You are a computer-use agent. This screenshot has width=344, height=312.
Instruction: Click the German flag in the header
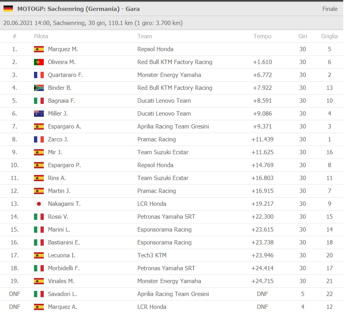[8, 9]
